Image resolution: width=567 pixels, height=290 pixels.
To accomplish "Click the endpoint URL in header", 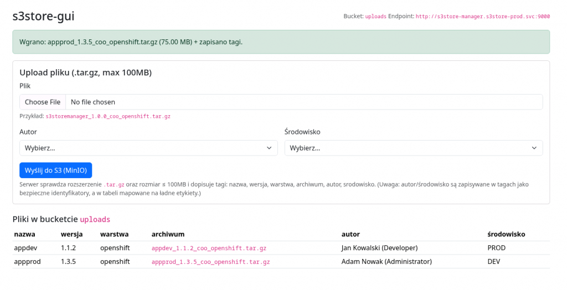I will point(482,17).
